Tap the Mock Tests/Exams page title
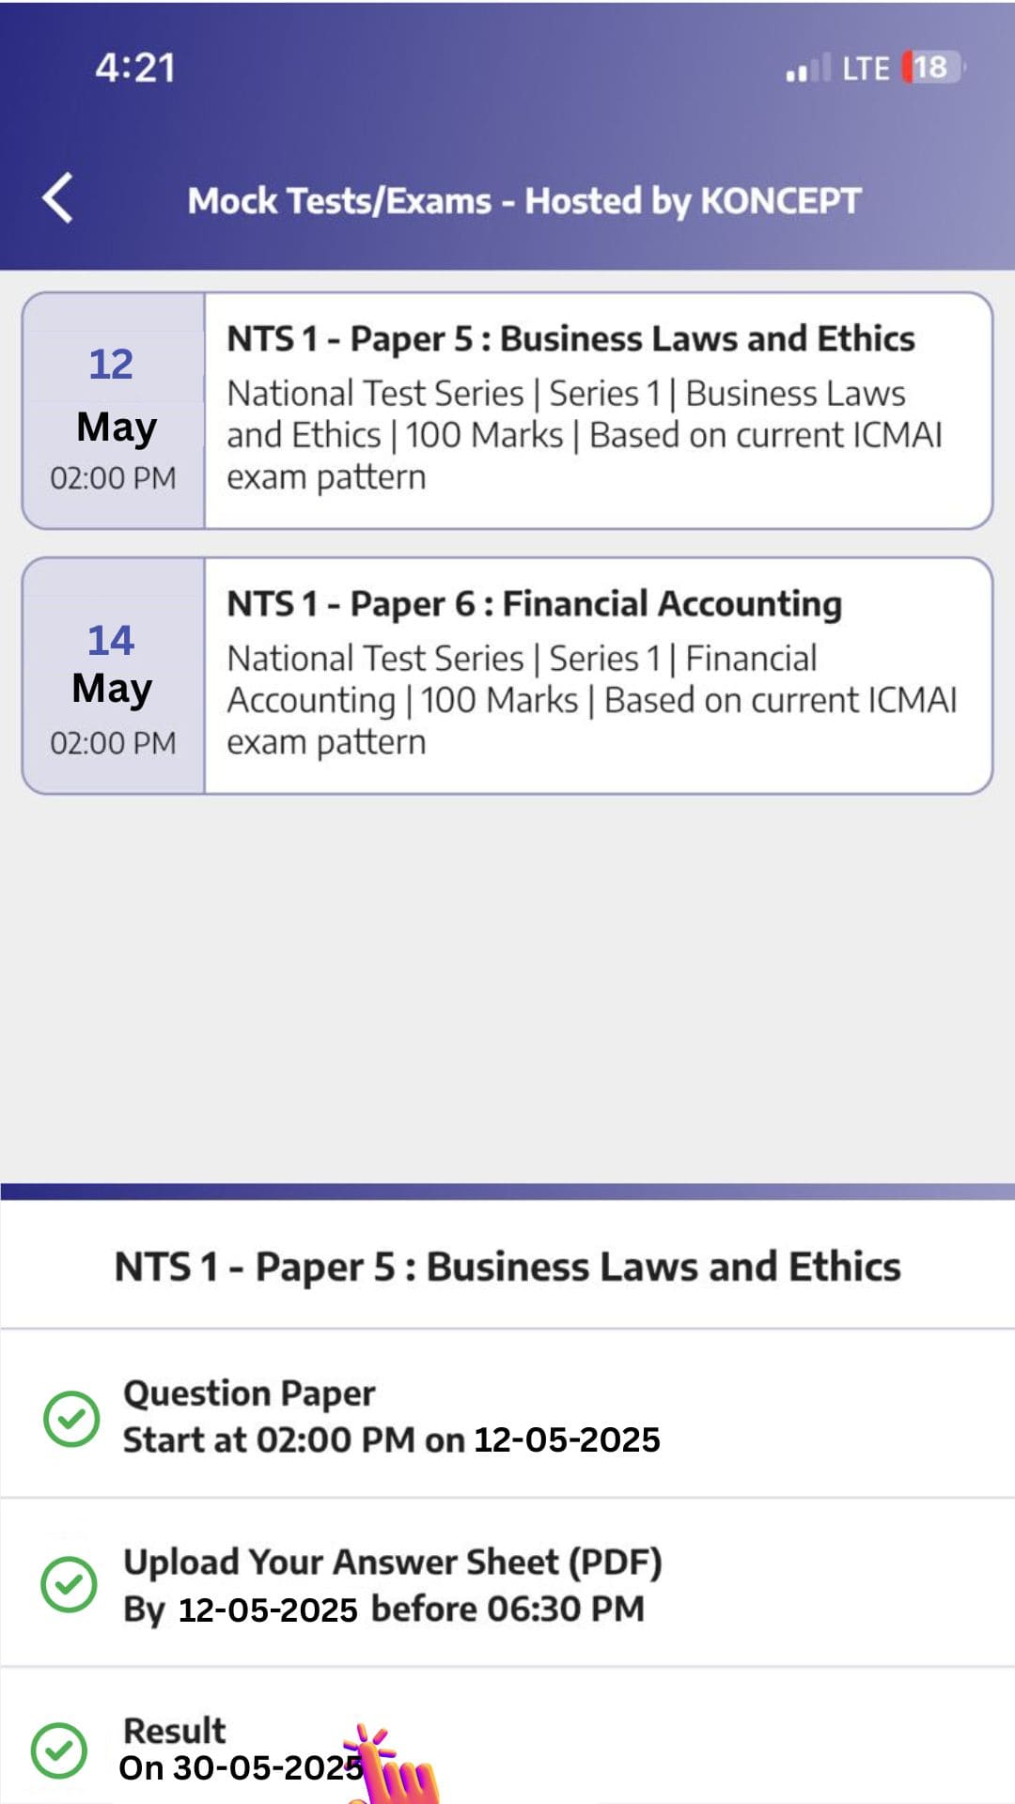 523,200
